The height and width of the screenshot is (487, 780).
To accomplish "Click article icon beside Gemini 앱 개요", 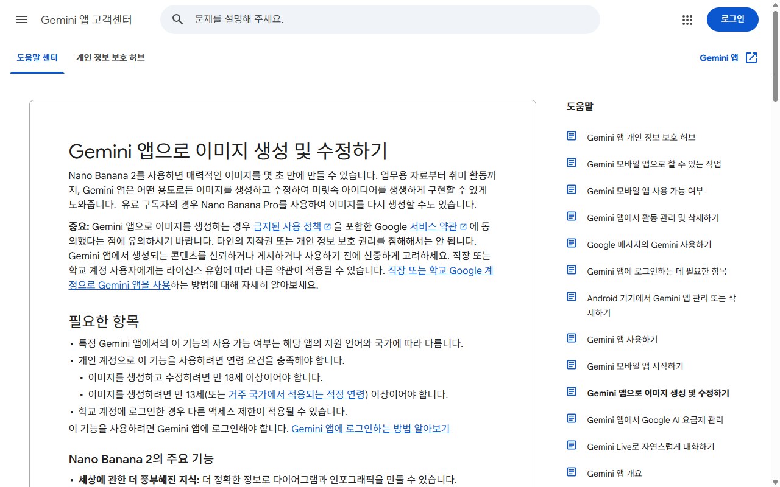I will (x=572, y=472).
